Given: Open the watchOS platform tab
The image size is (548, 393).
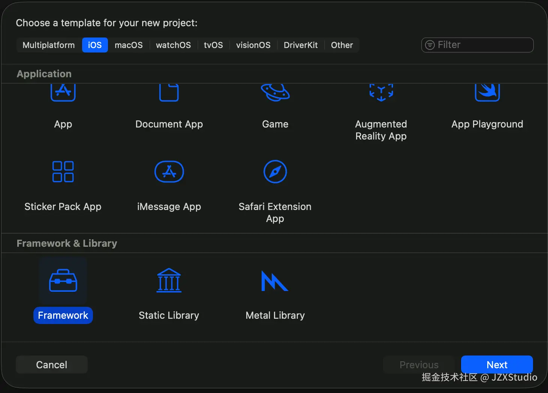Looking at the screenshot, I should click(173, 45).
